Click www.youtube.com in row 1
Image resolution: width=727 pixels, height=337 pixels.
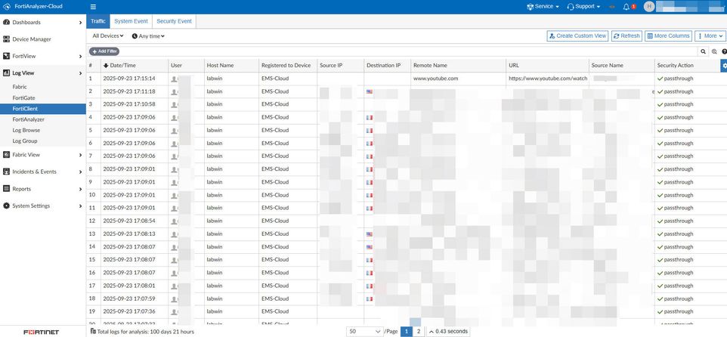tap(435, 79)
